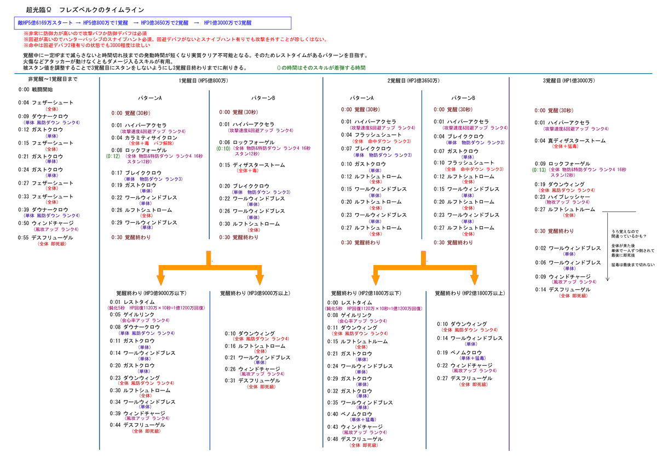Click the header "覚醒終わり(HP3億9000万以上)"
Viewport: 657px width, 460px height.
click(256, 294)
